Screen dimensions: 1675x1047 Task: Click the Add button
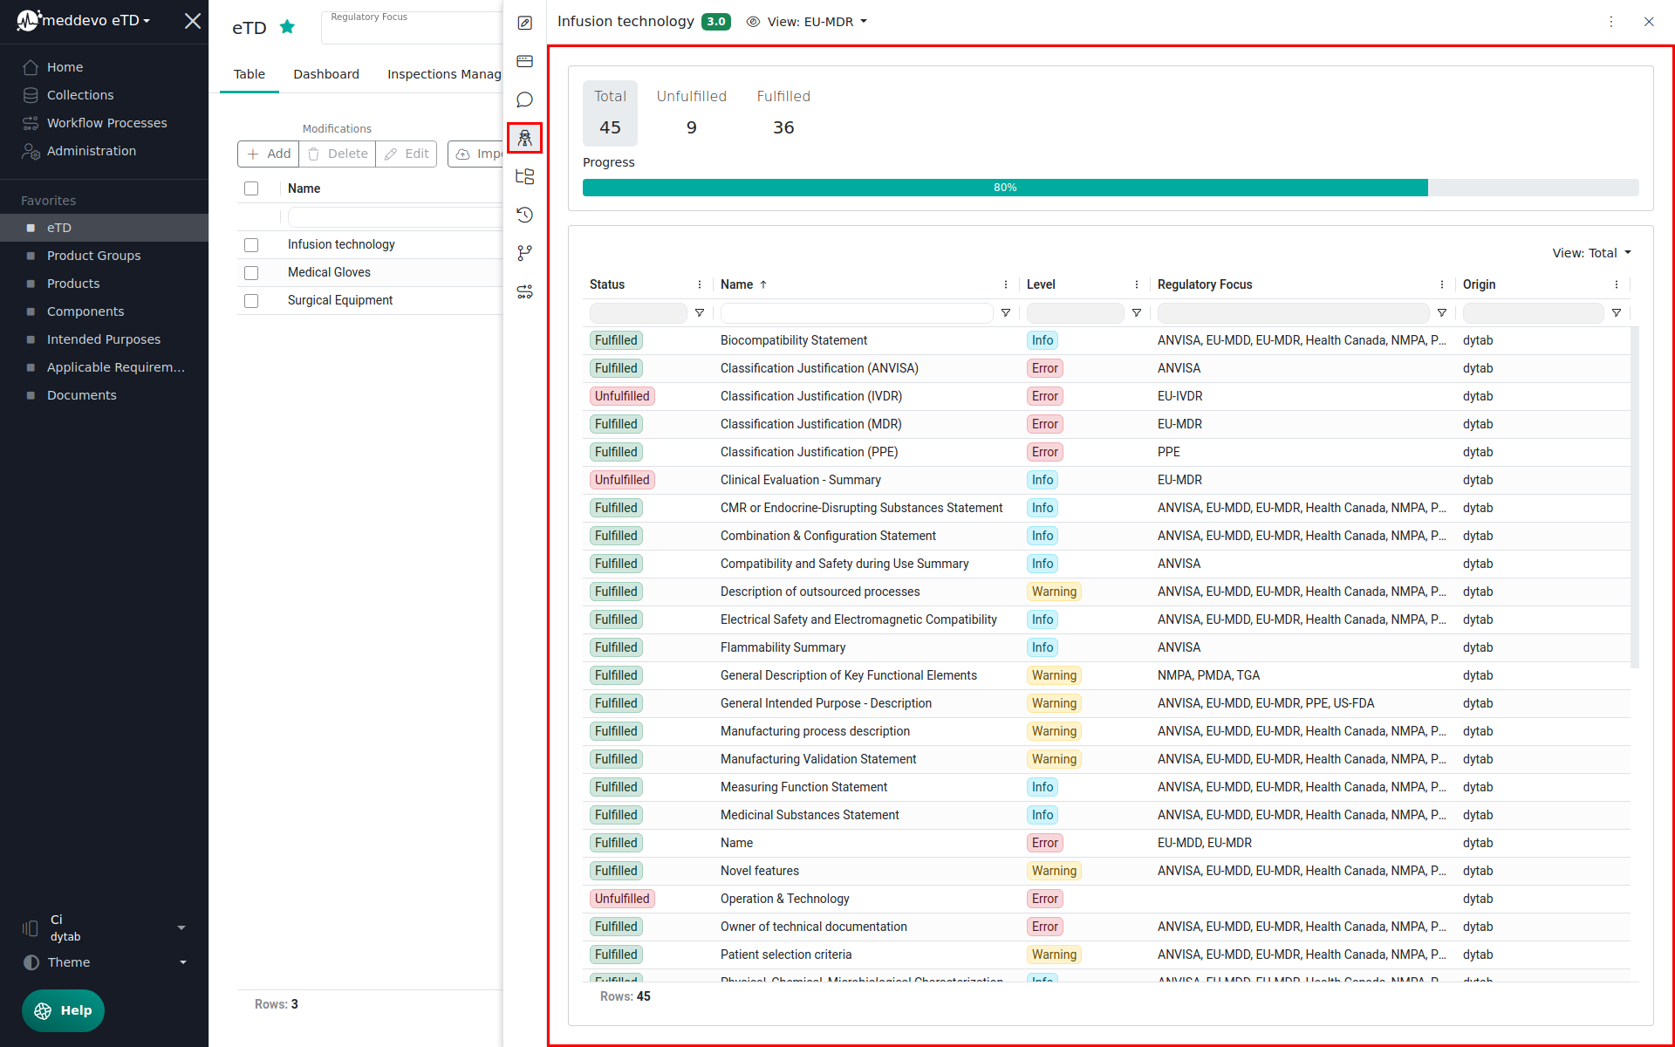click(x=269, y=154)
